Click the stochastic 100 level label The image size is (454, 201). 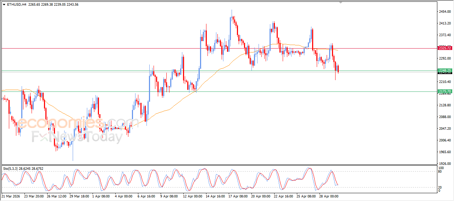click(x=441, y=168)
